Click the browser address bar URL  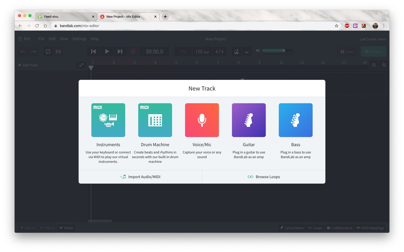(x=79, y=26)
